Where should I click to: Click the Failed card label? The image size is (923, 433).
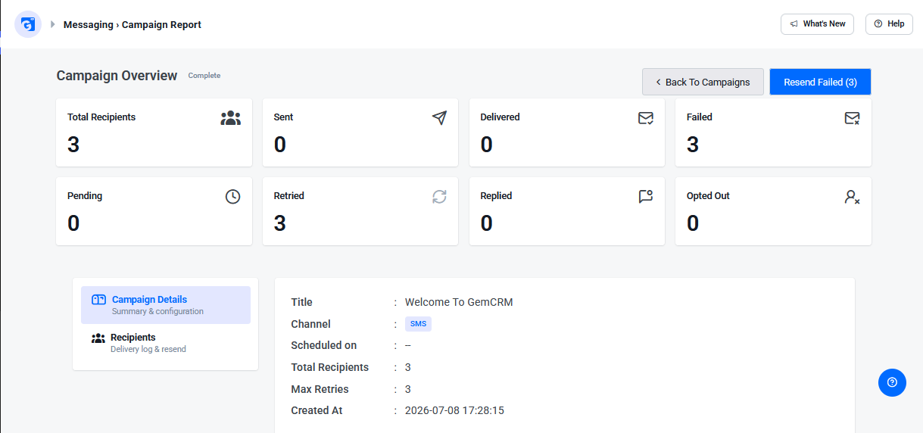pos(700,117)
